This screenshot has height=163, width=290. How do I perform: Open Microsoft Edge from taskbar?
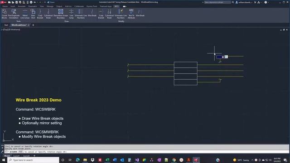tap(77, 160)
